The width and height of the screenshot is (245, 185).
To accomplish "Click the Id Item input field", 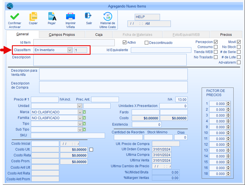I will pyautogui.click(x=74, y=42).
